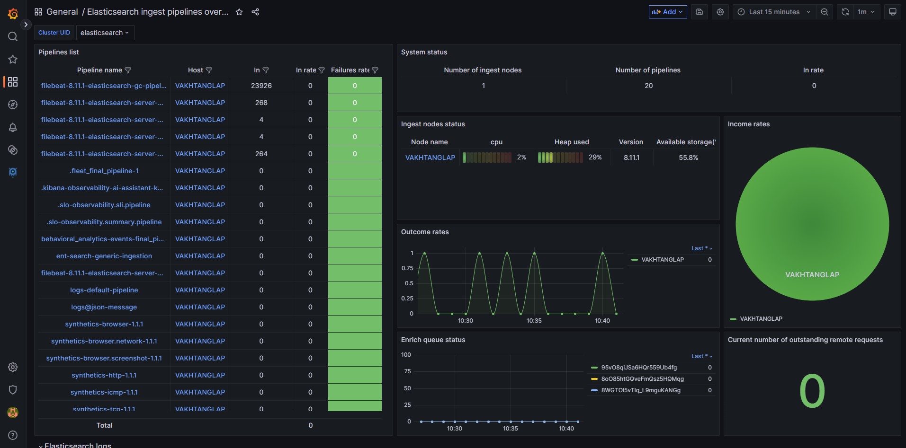906x448 pixels.
Task: Open the Server admin shield icon
Action: (x=13, y=390)
